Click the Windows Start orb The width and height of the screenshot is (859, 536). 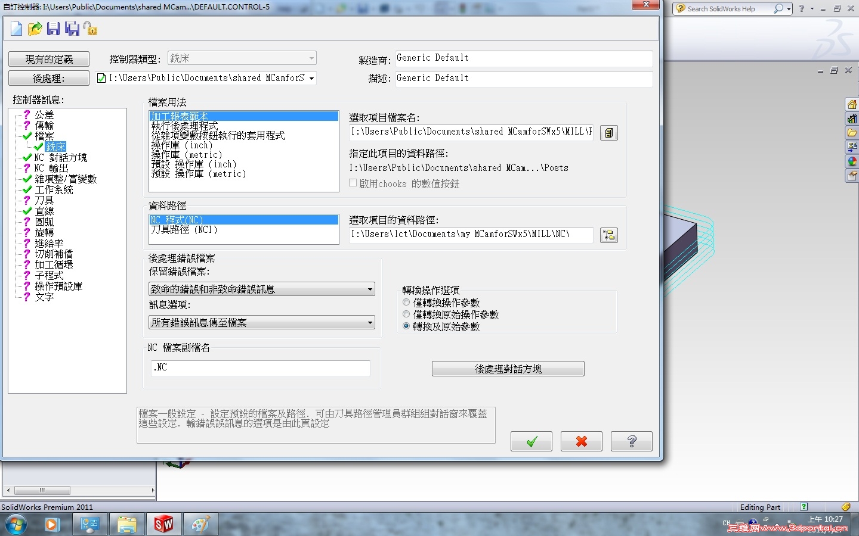[x=16, y=525]
